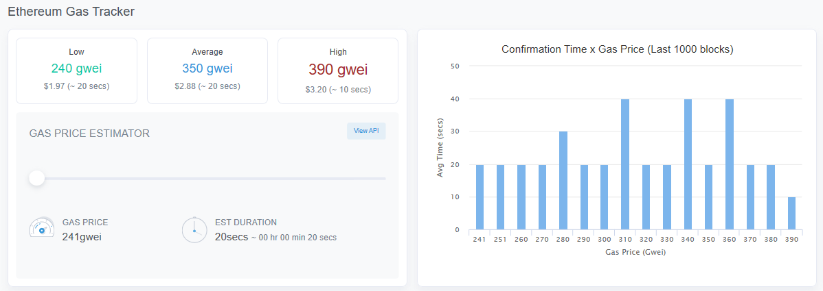Click the middle of the slider track
The height and width of the screenshot is (291, 823).
click(207, 179)
